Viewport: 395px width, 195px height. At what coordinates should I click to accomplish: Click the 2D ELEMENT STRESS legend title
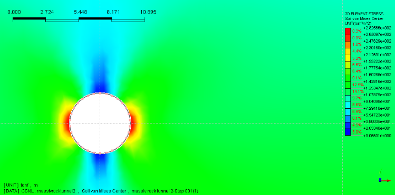[x=364, y=14]
